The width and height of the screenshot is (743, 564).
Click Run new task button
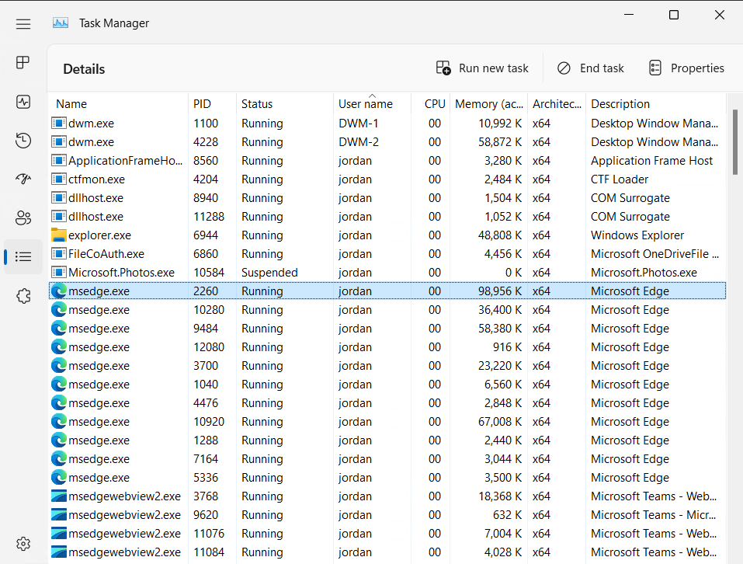pyautogui.click(x=482, y=68)
